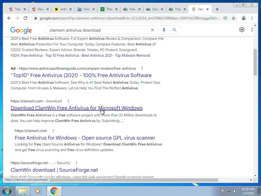261x196 pixels.
Task: Click the horizontal scrollbar right arrow
Action: [251, 180]
